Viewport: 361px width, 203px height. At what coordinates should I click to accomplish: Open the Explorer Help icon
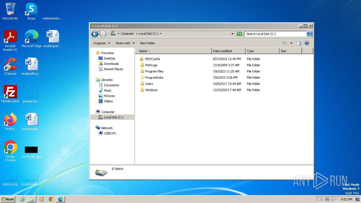pos(307,43)
